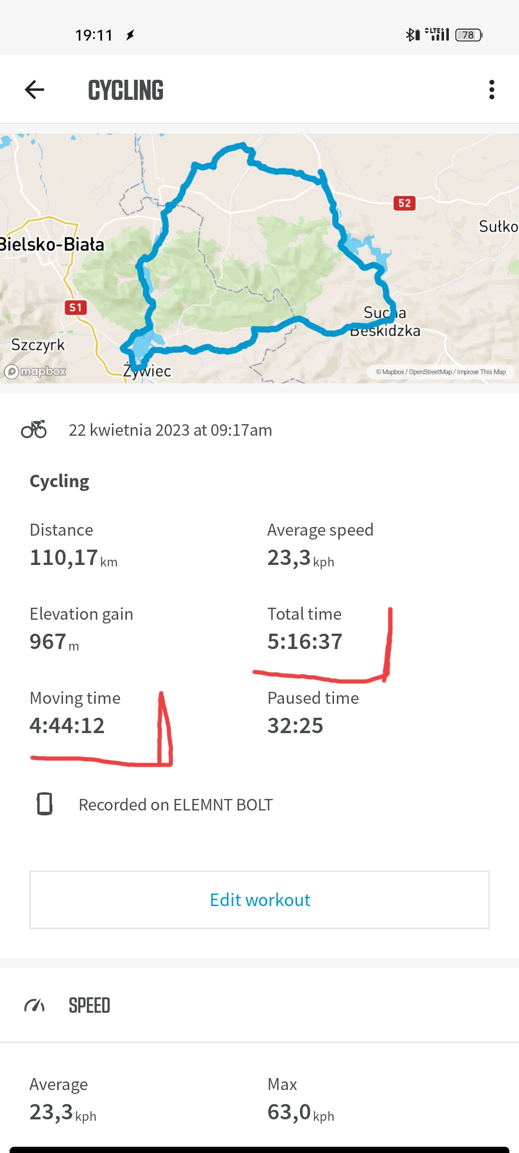Tap the ELEMNT BOLT device icon

tap(45, 804)
